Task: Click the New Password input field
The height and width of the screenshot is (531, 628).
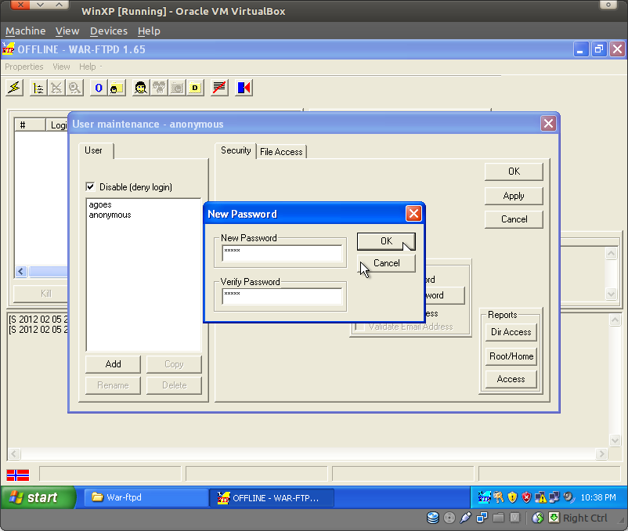Action: tap(282, 254)
